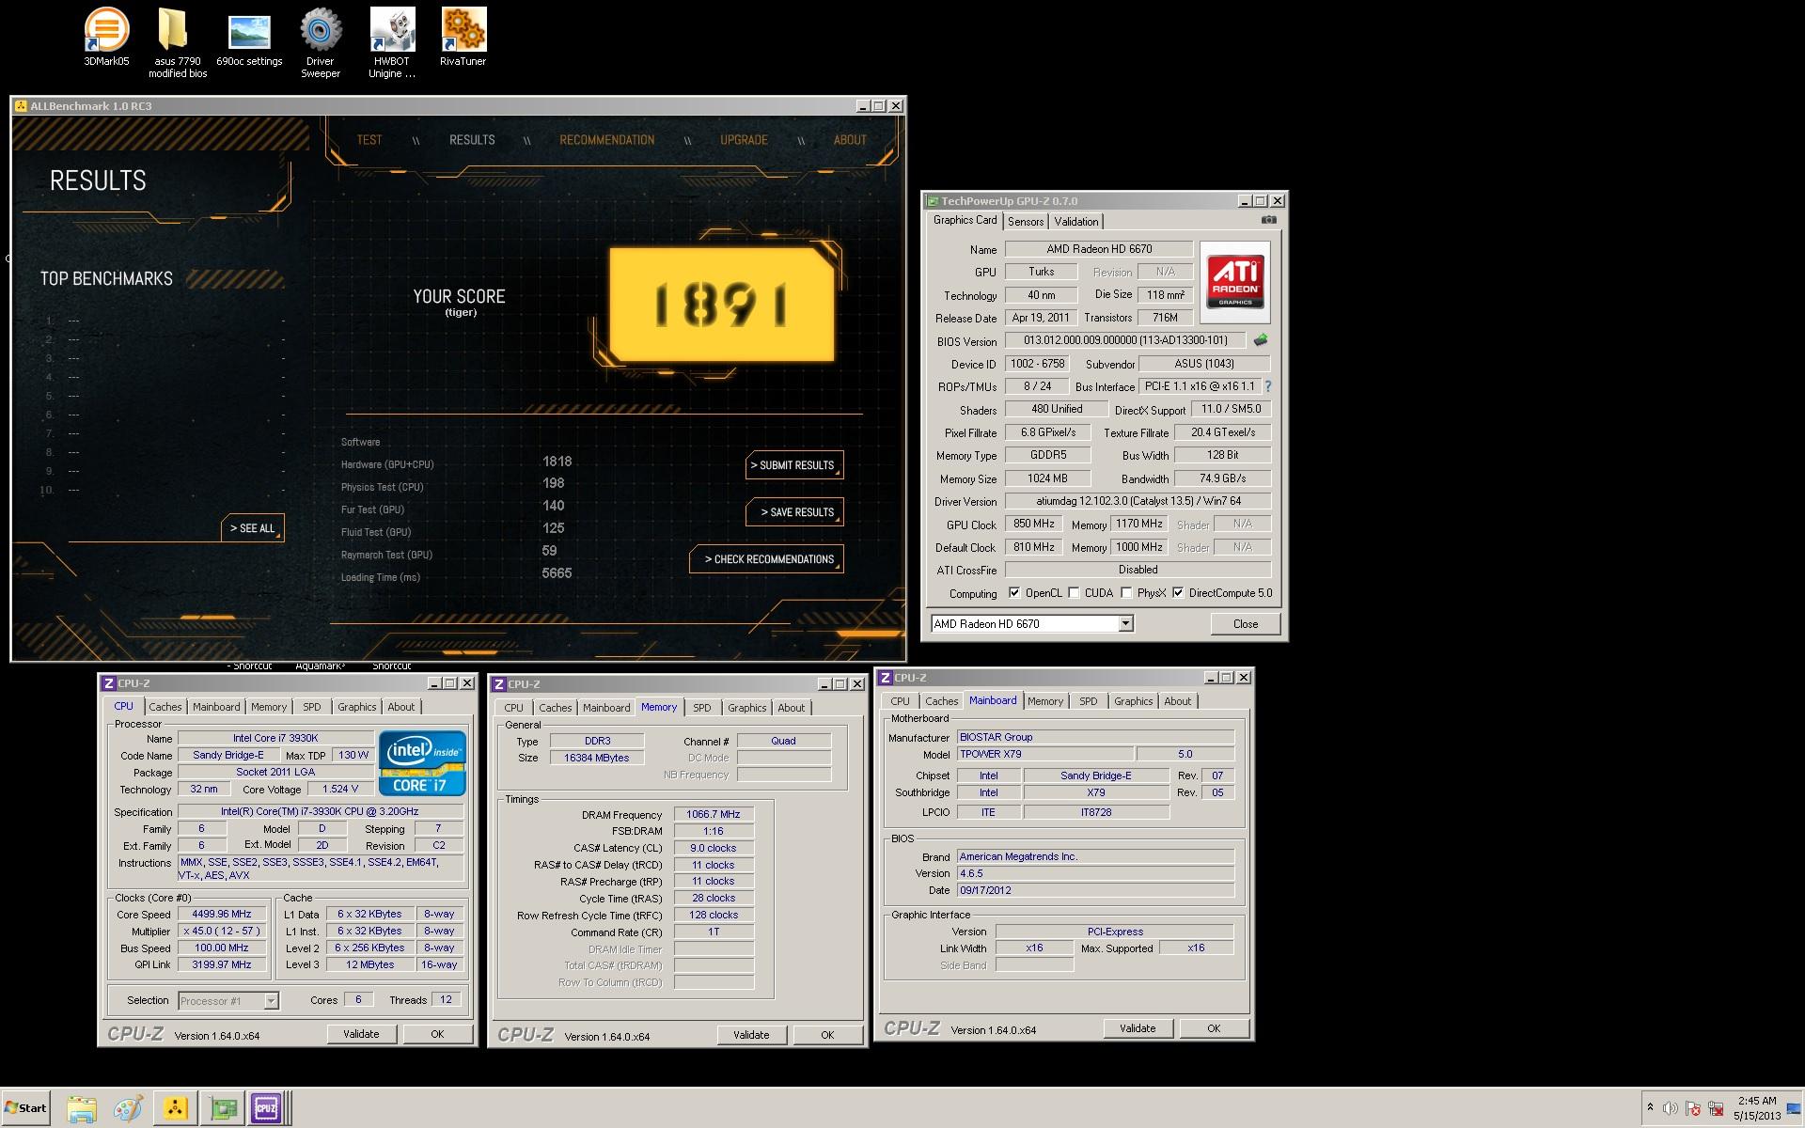Image resolution: width=1805 pixels, height=1128 pixels.
Task: Click the Intel Core i7 logo in CPU-Z
Action: tap(422, 763)
